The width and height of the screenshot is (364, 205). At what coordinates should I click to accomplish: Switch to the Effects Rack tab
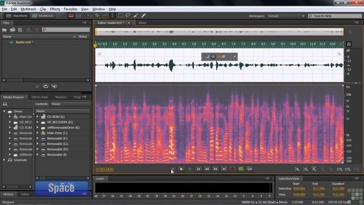[x=40, y=97]
